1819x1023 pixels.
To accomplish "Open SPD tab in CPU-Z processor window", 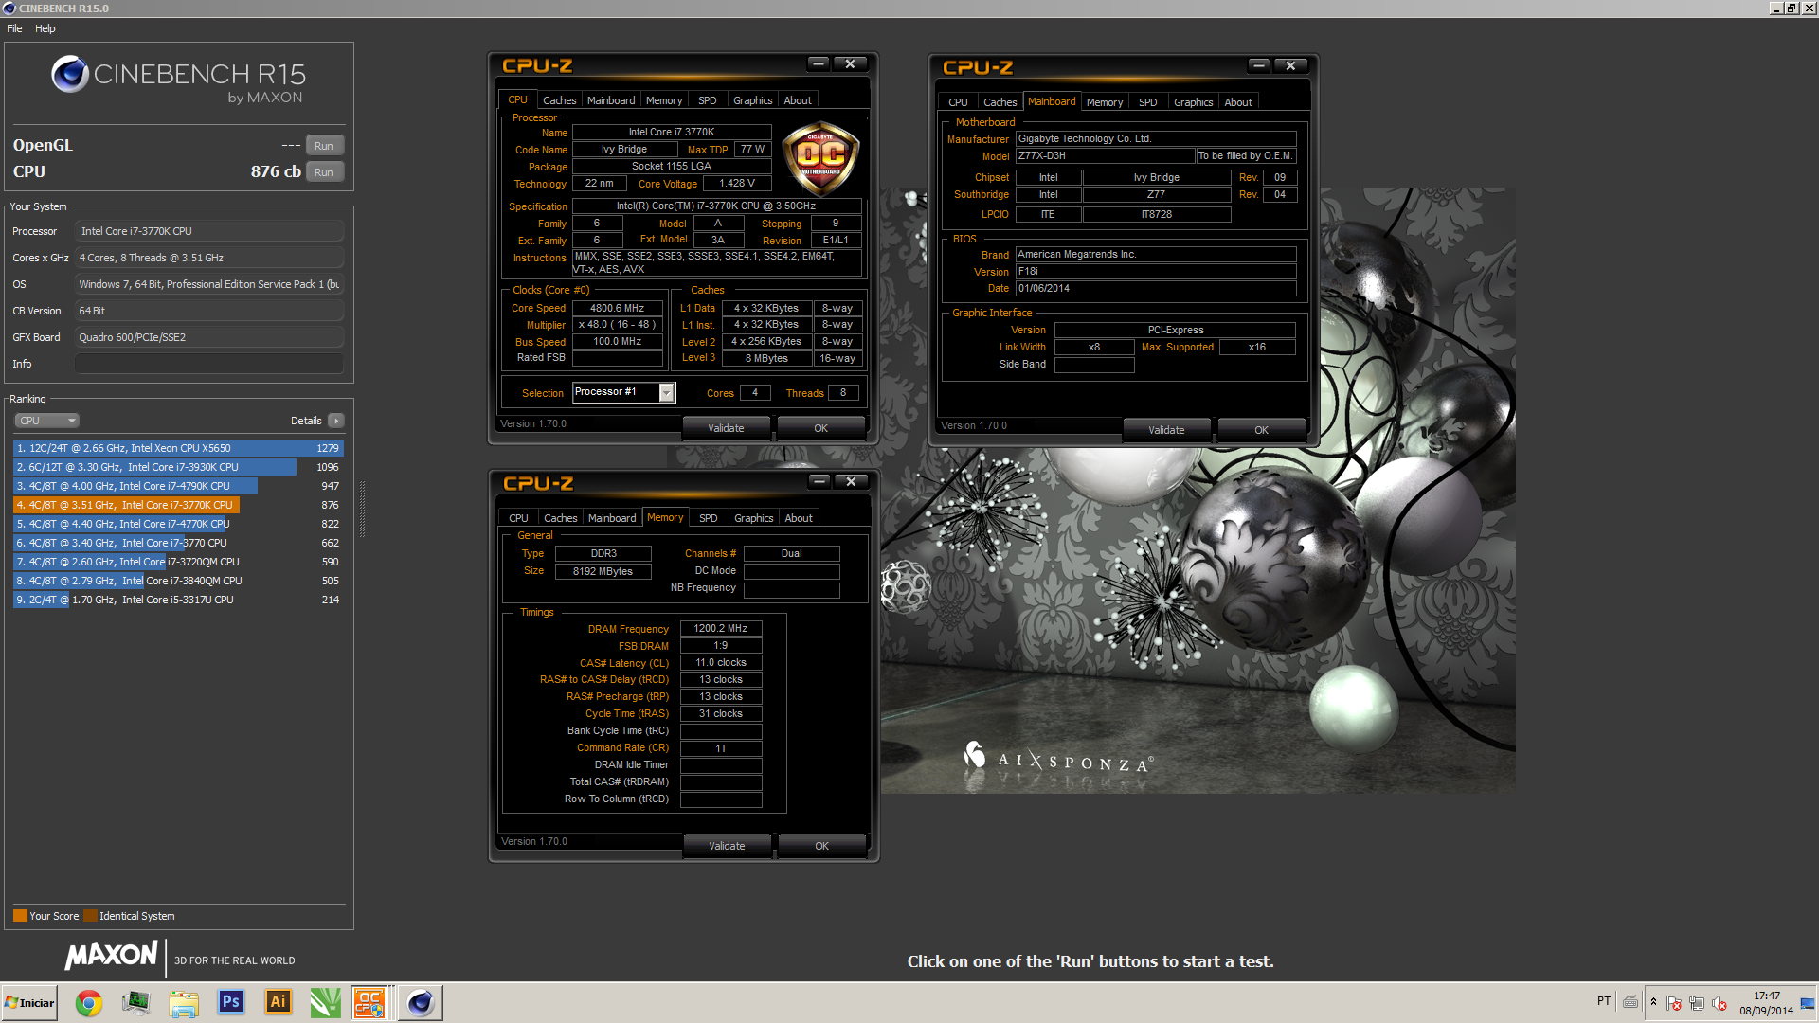I will [x=707, y=100].
